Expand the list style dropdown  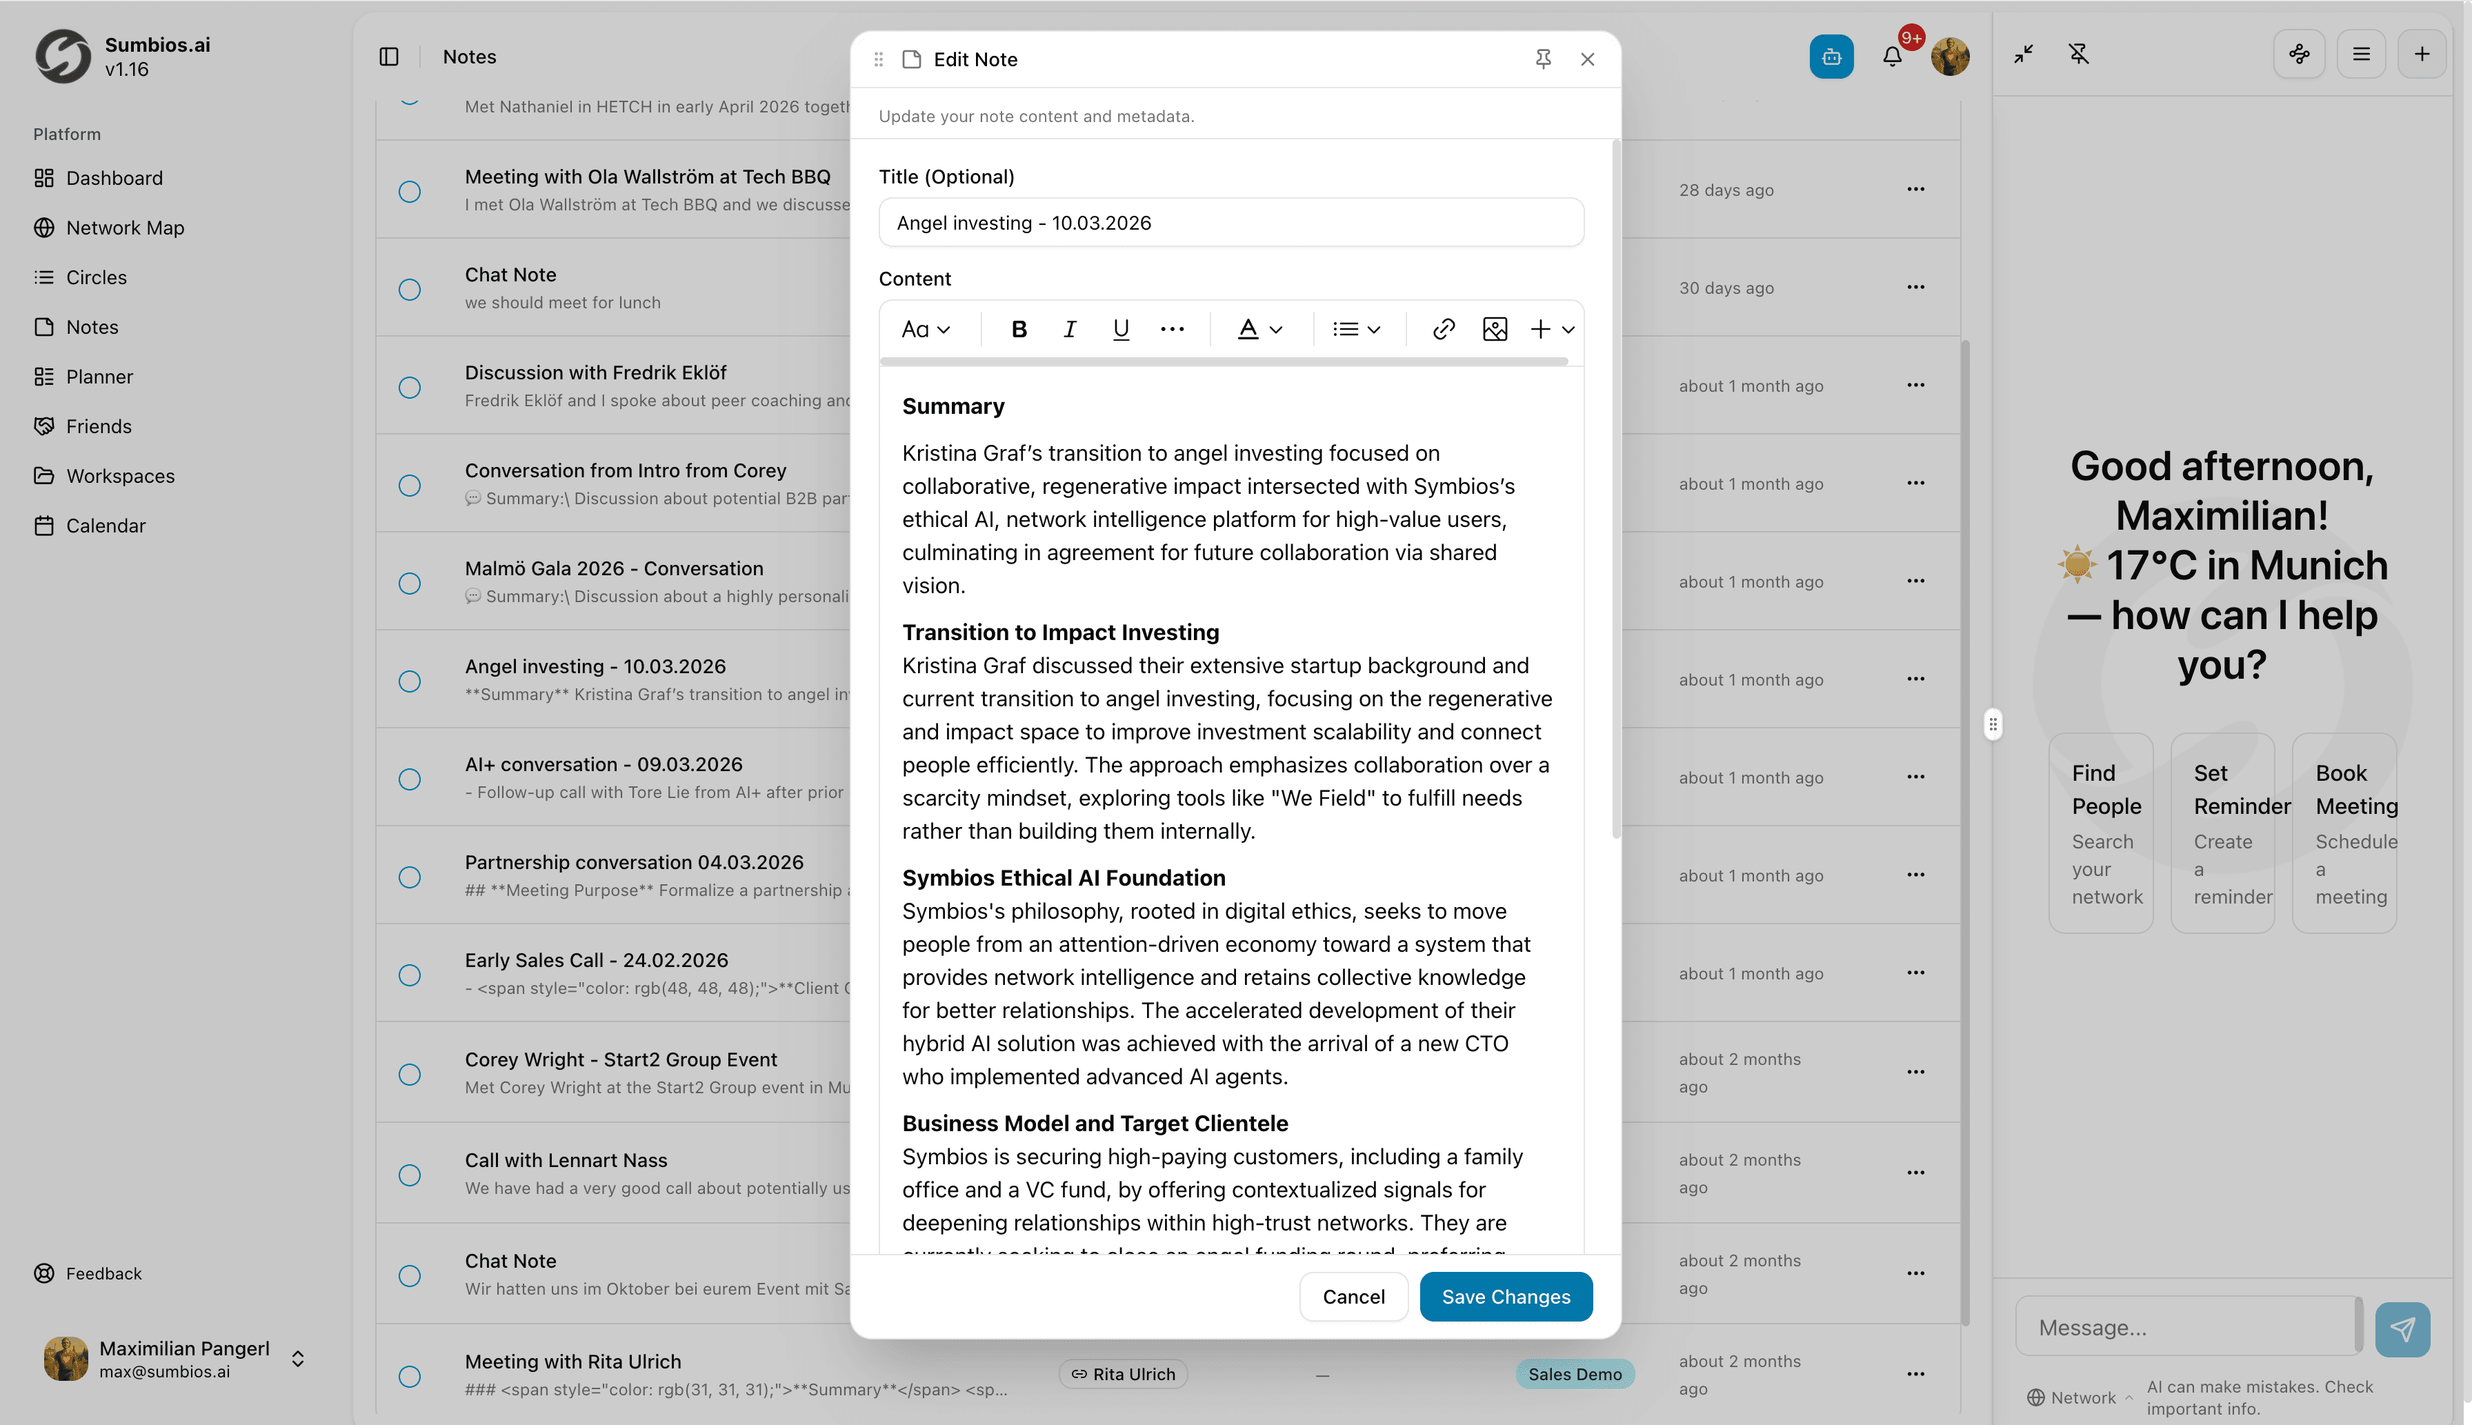pyautogui.click(x=1357, y=330)
